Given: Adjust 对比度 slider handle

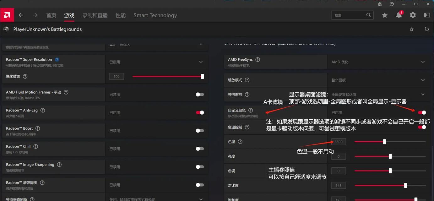Looking at the screenshot, I should [405, 185].
